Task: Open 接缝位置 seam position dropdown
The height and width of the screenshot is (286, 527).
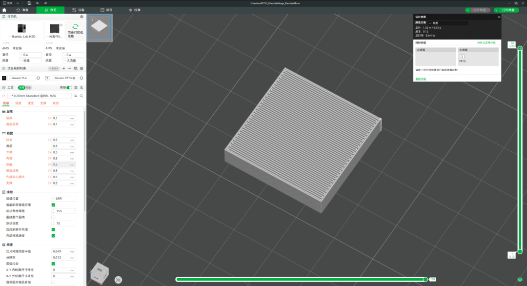Action: [x=63, y=199]
